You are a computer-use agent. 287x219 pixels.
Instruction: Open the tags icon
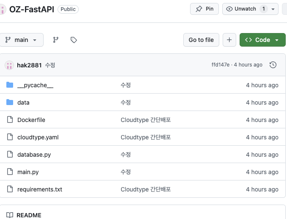tap(74, 40)
